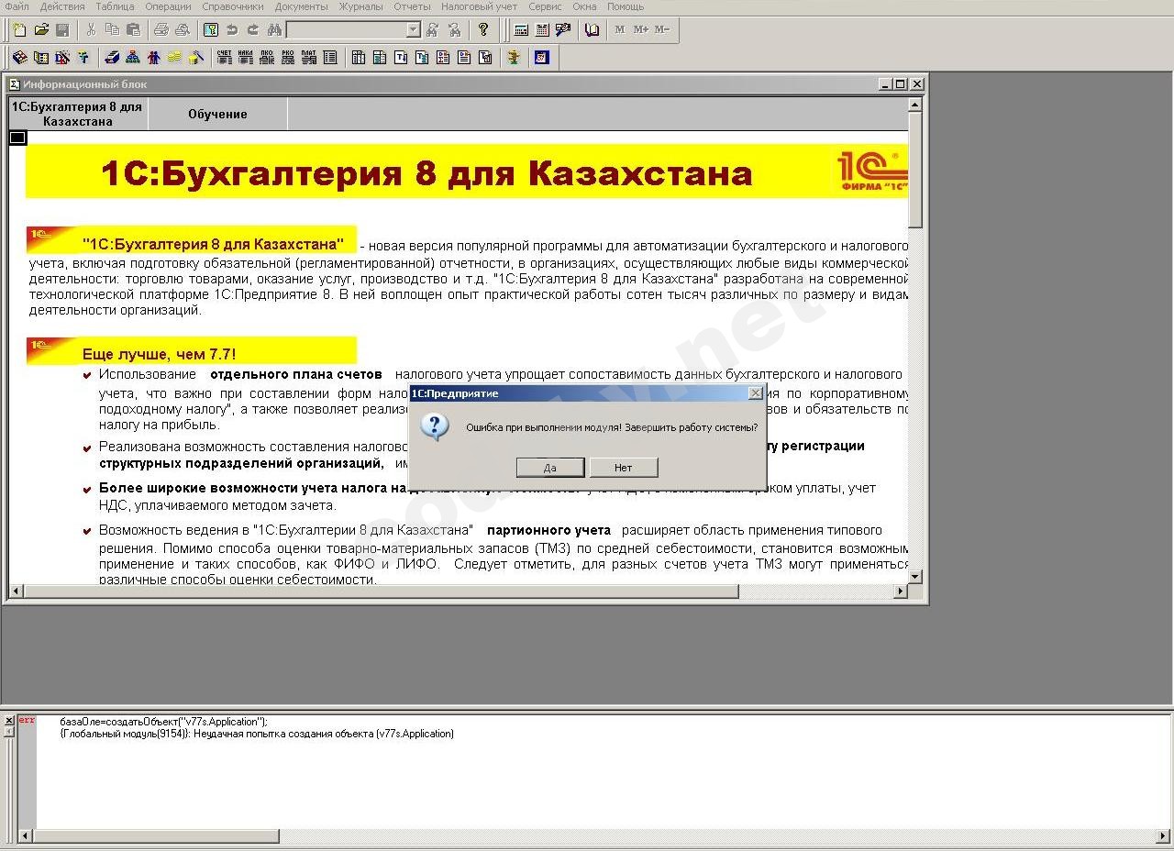The image size is (1174, 851).
Task: Select the '1С:Бухгалтерия 8 для Казахстана' tab
Action: pyautogui.click(x=78, y=114)
